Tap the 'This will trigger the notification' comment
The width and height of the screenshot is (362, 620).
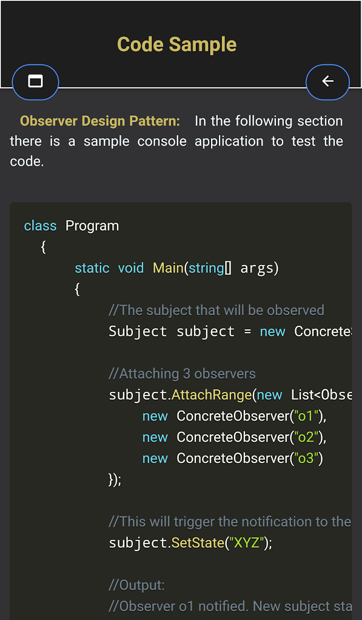click(x=230, y=522)
